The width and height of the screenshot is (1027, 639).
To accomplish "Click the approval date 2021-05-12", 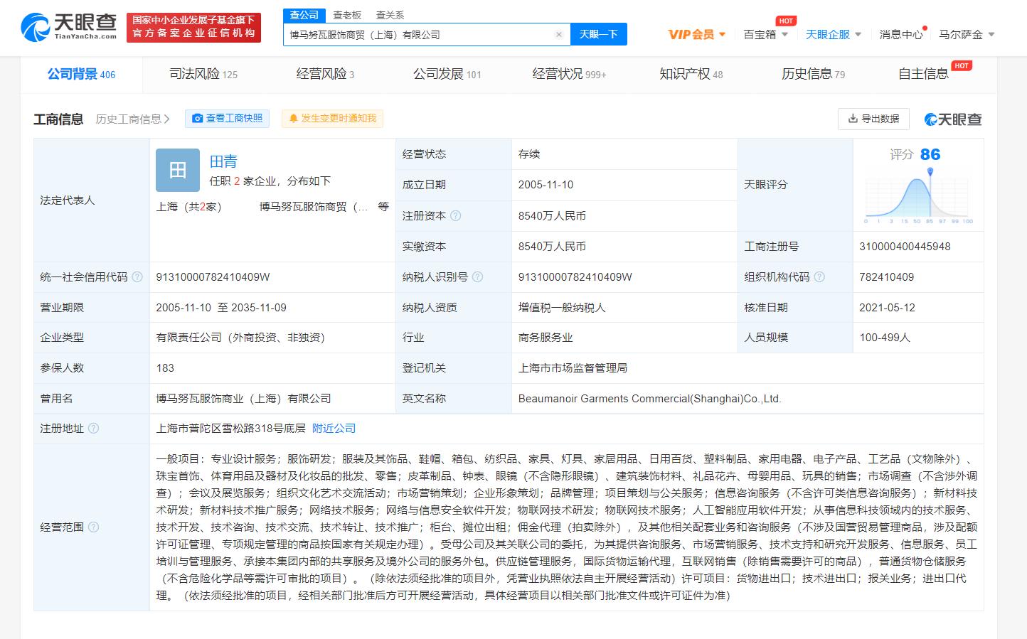I will (887, 308).
